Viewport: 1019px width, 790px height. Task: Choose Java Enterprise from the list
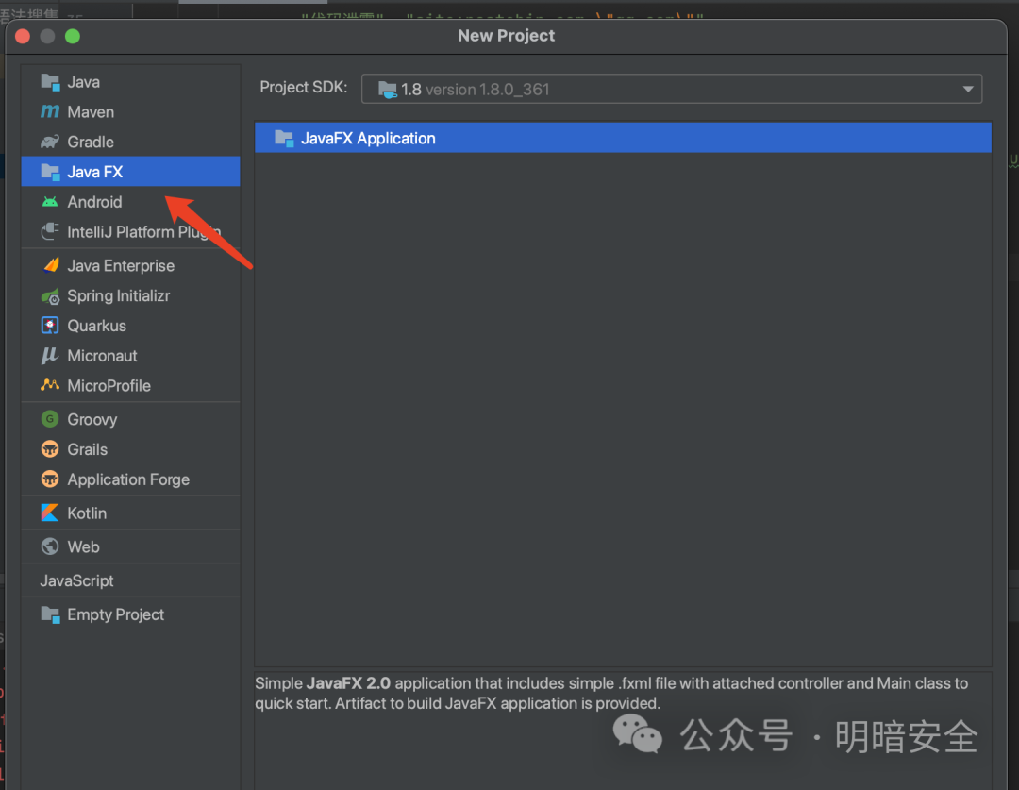coord(120,266)
